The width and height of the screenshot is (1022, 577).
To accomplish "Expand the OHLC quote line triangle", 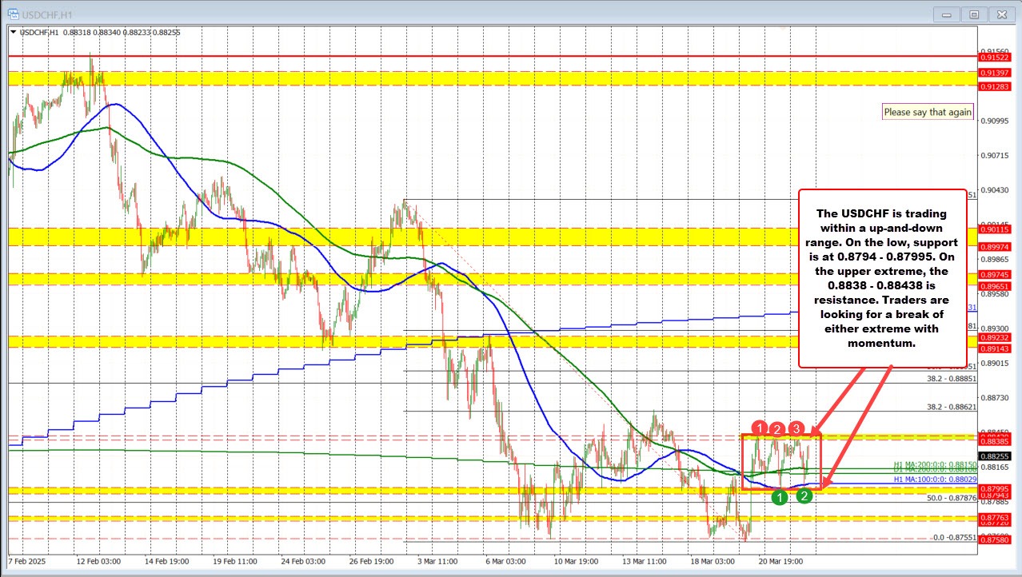I will (x=11, y=32).
